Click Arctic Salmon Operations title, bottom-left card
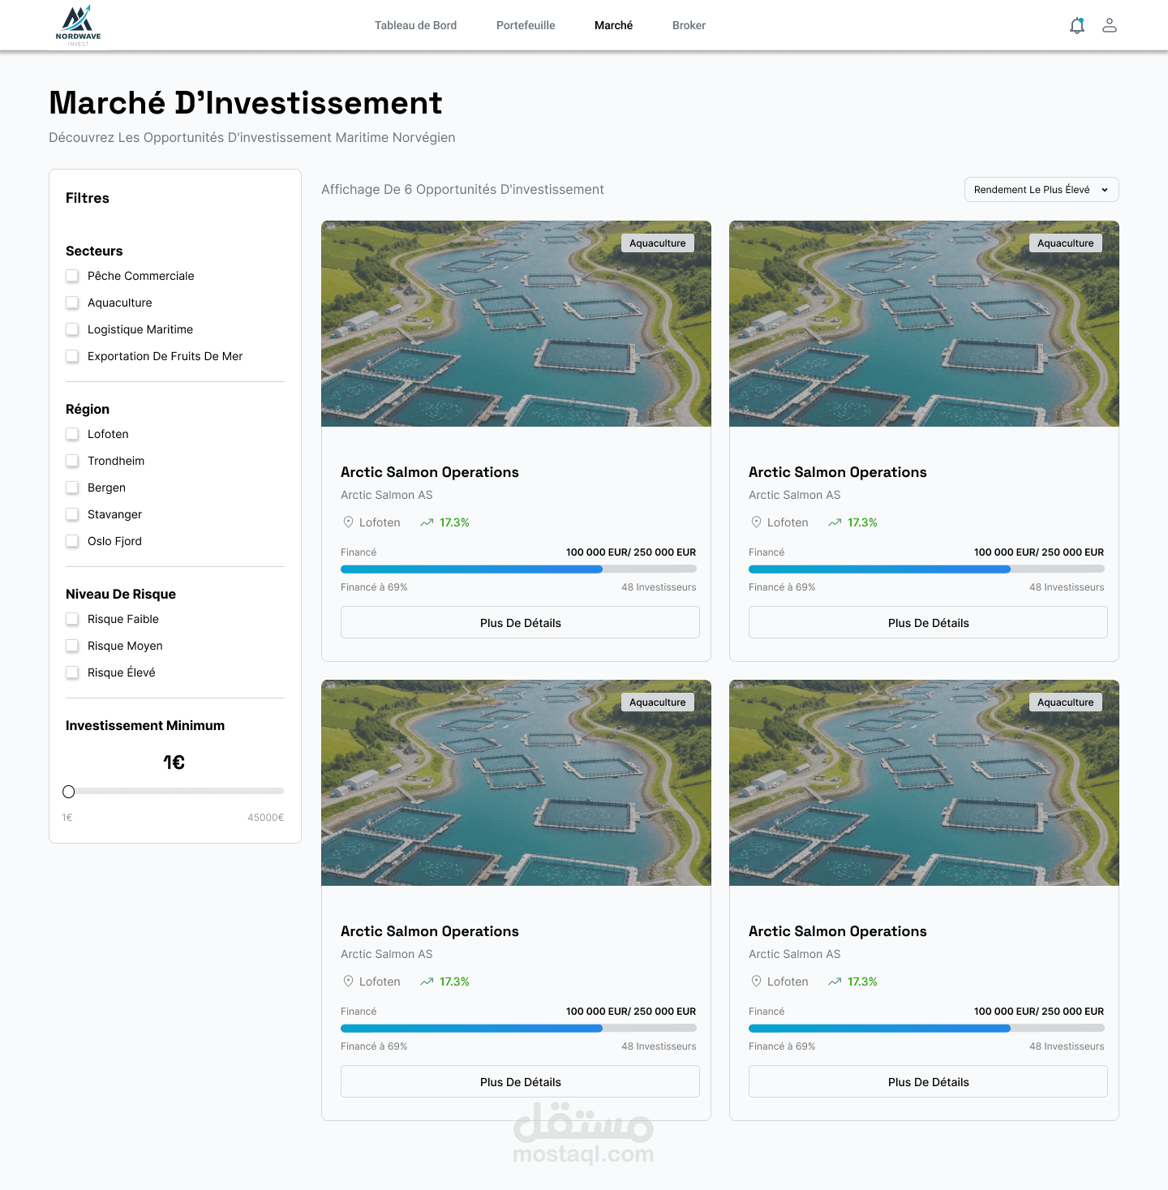Viewport: 1168px width, 1190px height. tap(430, 931)
